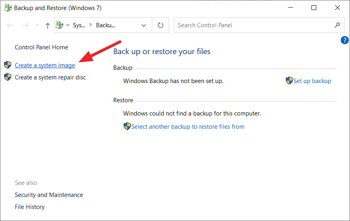
Task: Go to Control Panel Home
Action: 41,47
